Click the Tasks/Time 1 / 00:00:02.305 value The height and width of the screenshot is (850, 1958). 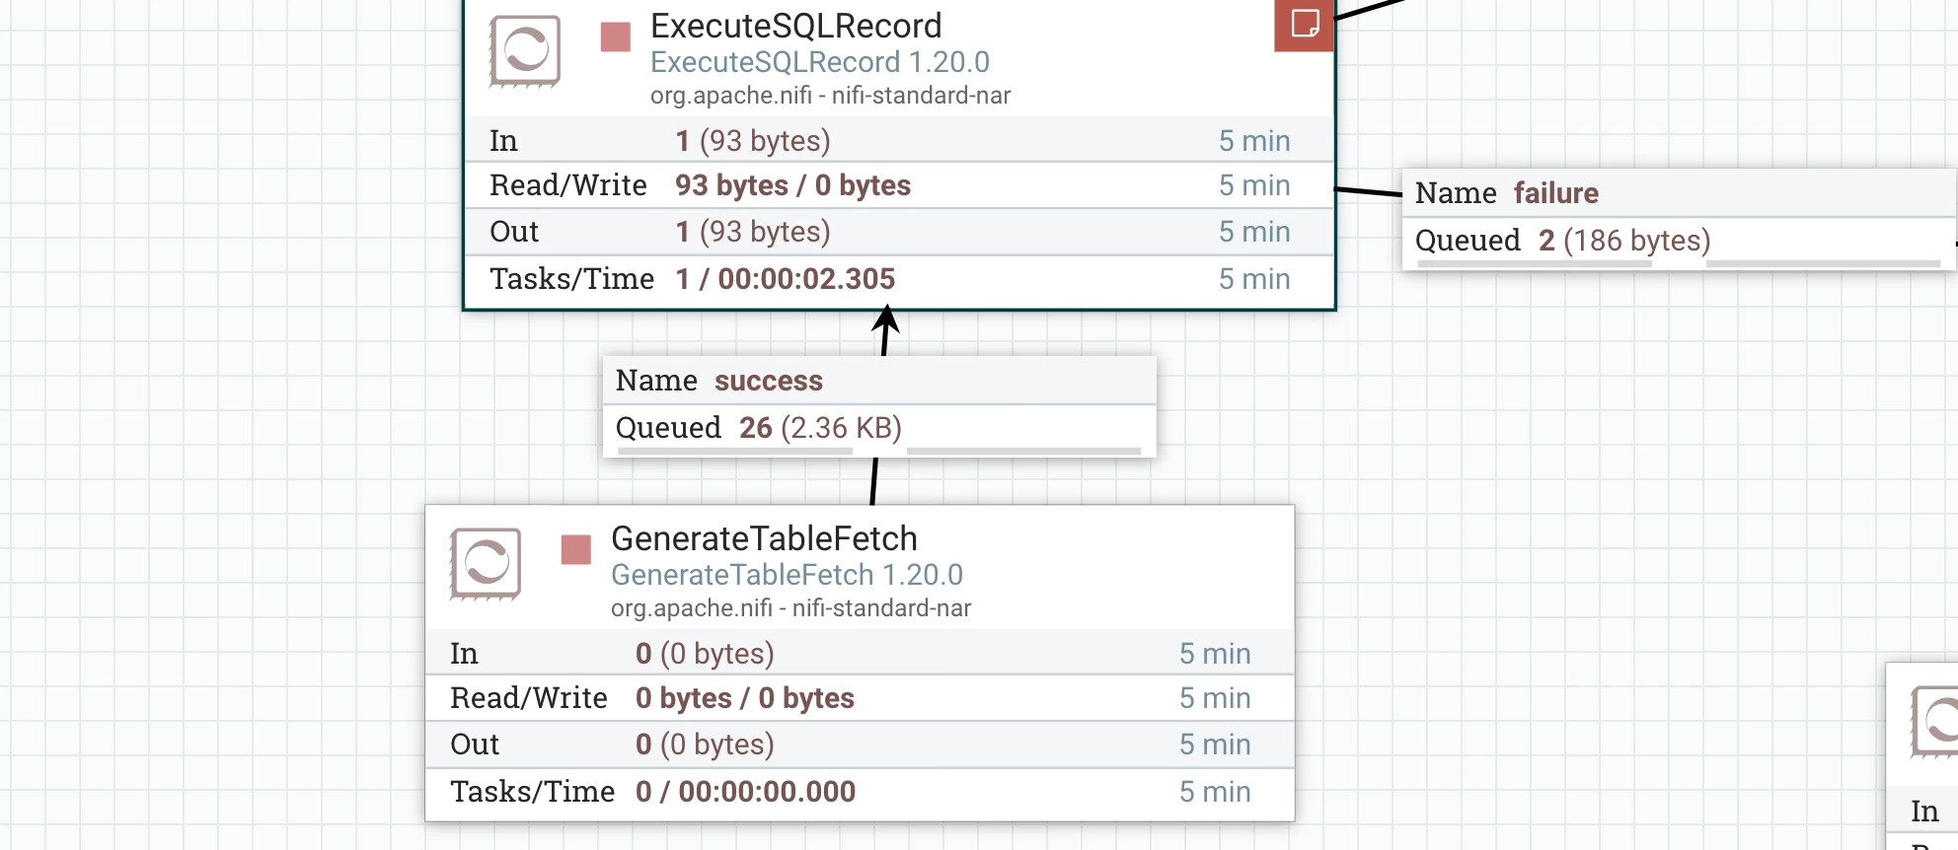[786, 279]
